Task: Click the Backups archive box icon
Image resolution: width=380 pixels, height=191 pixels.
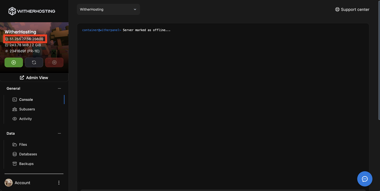Action: click(15, 164)
